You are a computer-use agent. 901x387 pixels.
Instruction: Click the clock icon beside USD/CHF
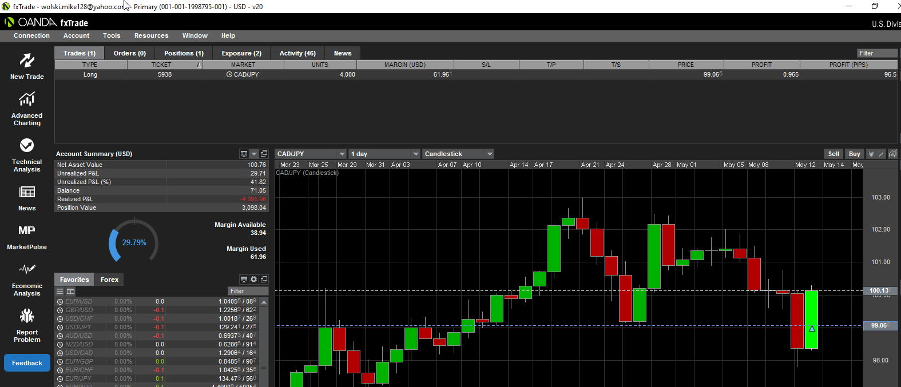click(x=60, y=318)
